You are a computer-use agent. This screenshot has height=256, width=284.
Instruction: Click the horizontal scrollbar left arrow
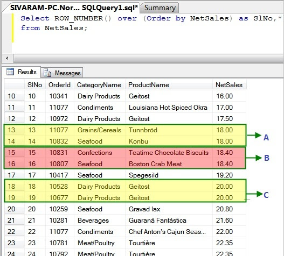point(7,58)
